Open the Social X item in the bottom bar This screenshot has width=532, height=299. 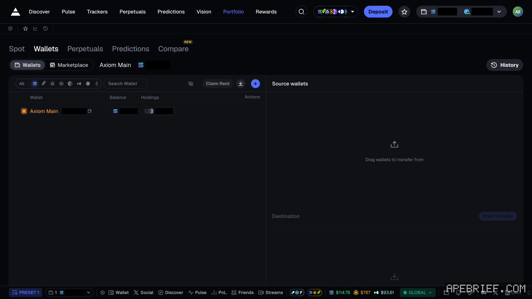143,292
